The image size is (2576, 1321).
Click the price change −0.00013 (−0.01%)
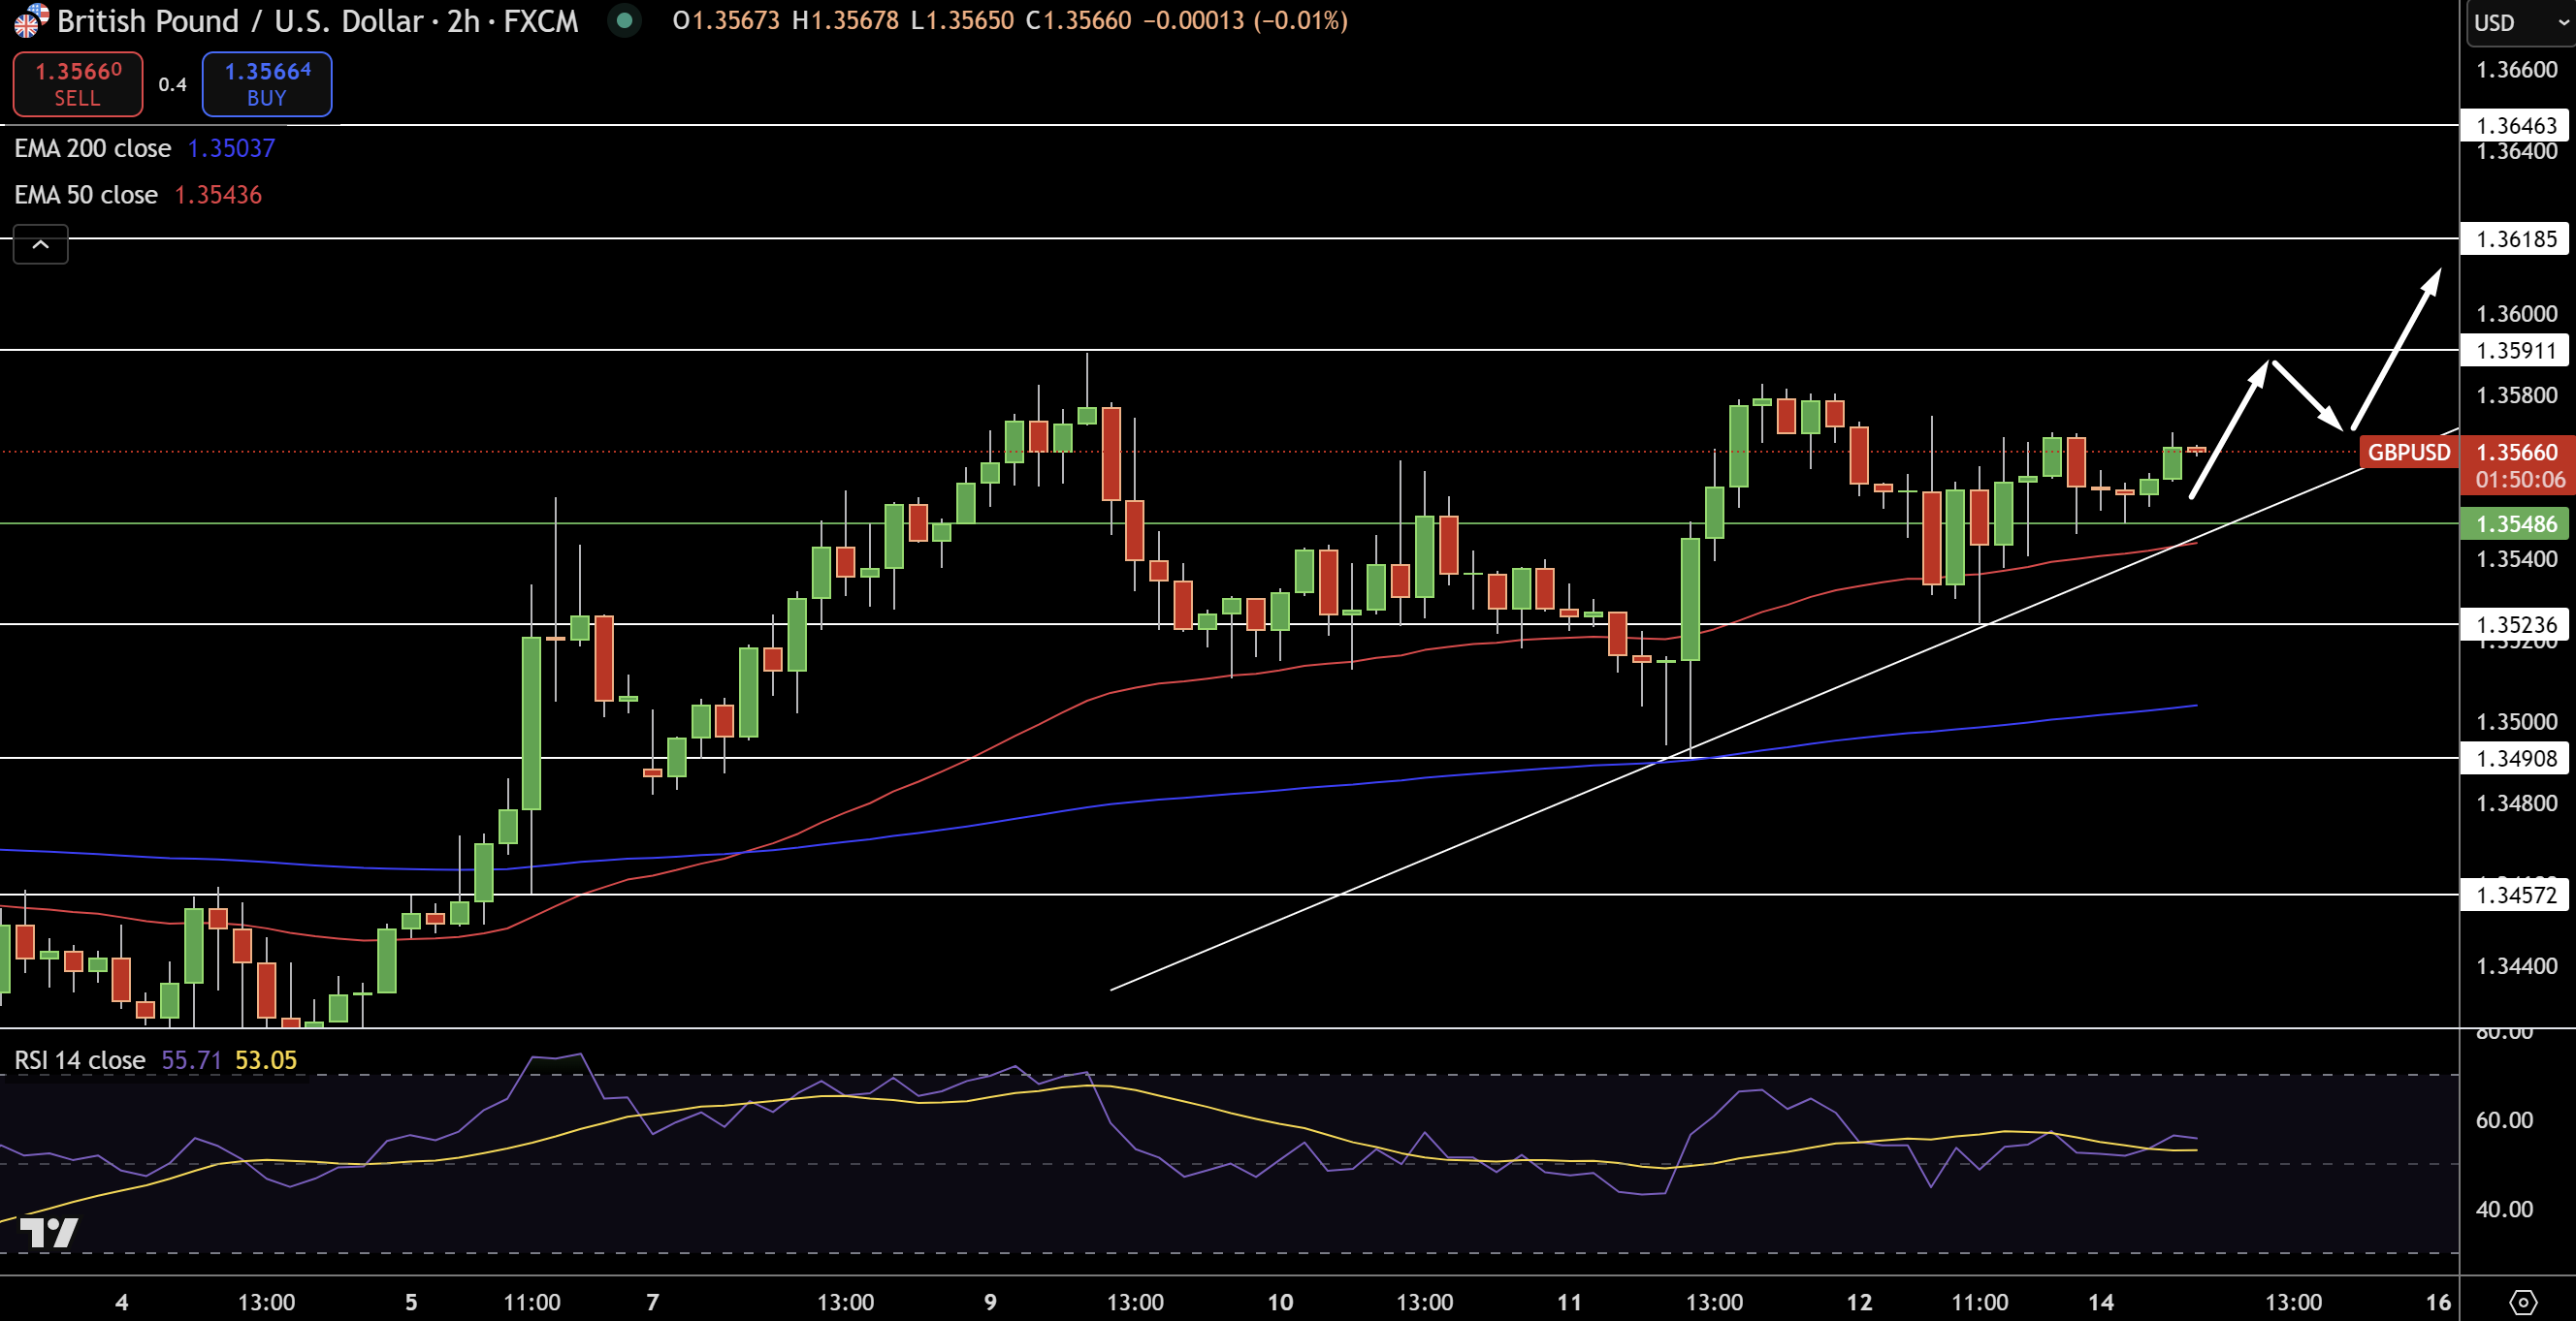click(1246, 20)
